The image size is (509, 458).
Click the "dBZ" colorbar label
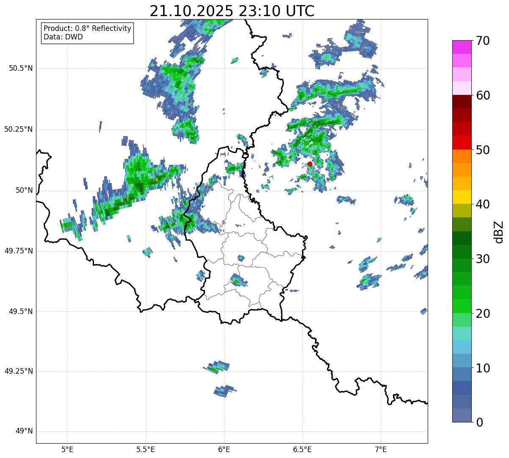(499, 231)
